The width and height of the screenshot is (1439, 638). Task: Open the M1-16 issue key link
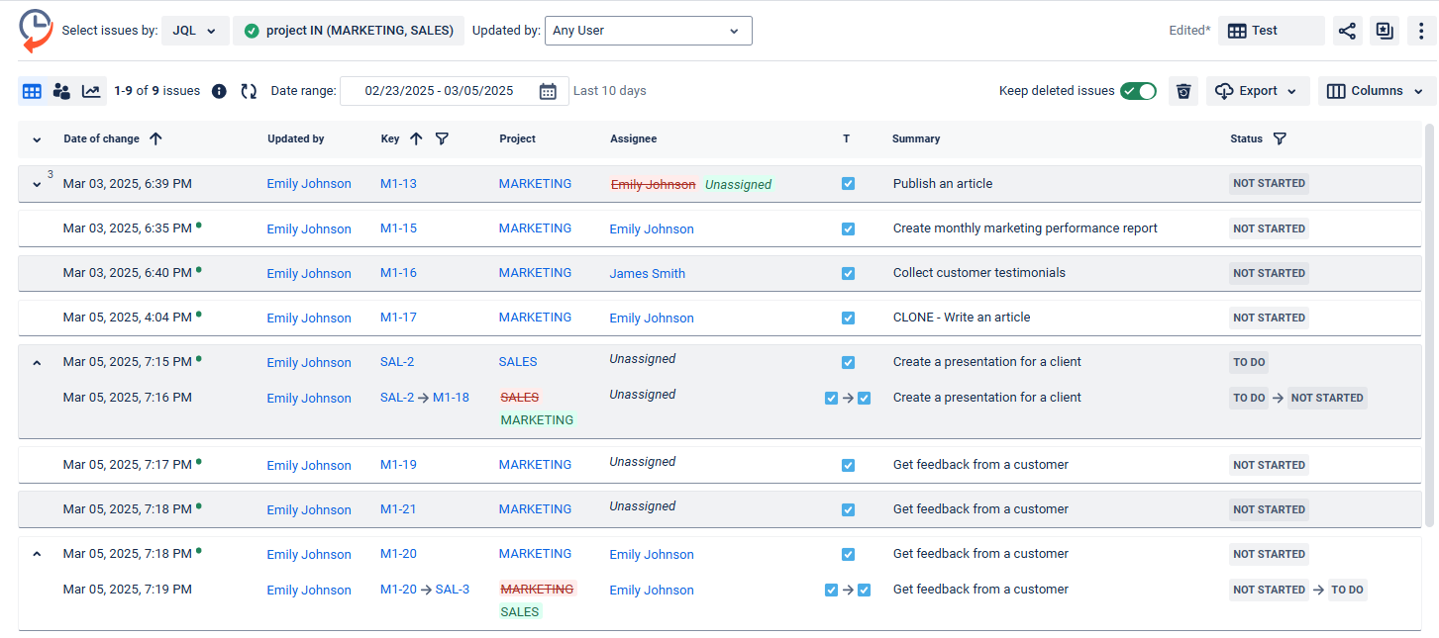click(398, 273)
